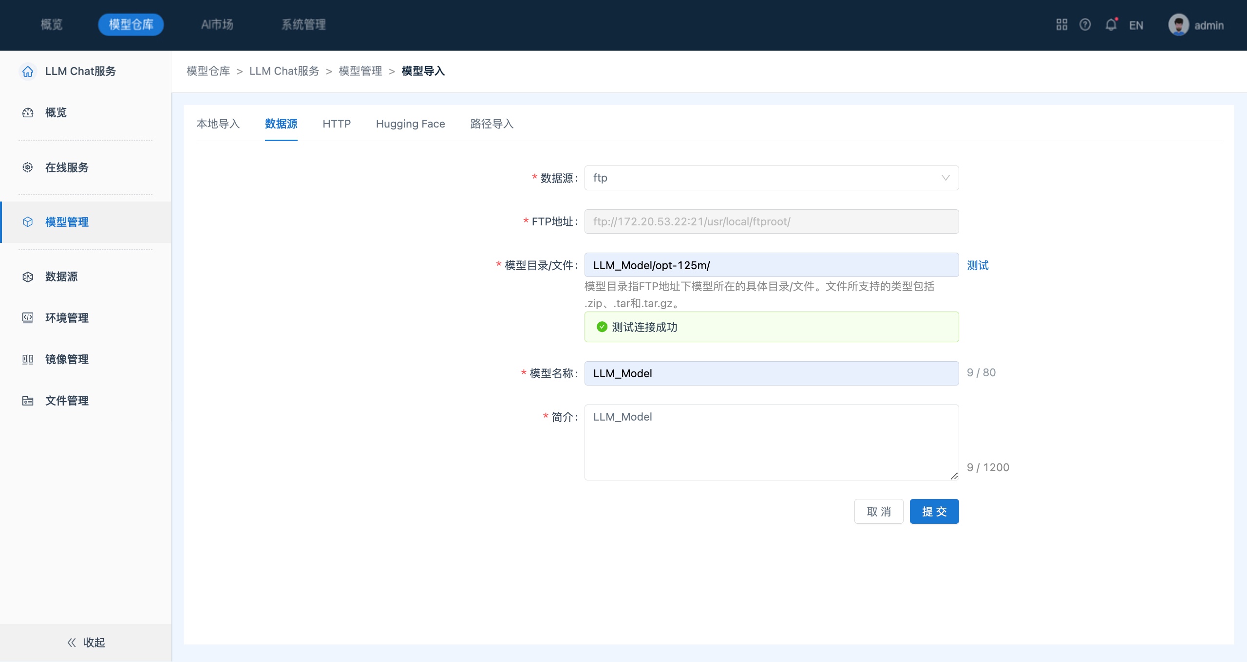Click the 概览 dashboard icon in sidebar
1247x662 pixels.
tap(28, 113)
